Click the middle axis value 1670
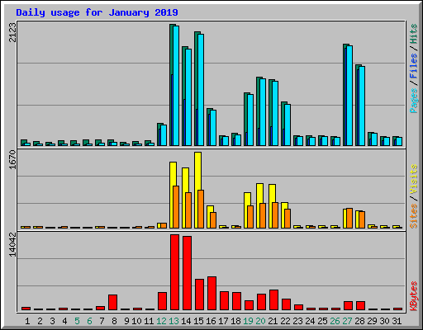The image size is (423, 330). [x=12, y=159]
